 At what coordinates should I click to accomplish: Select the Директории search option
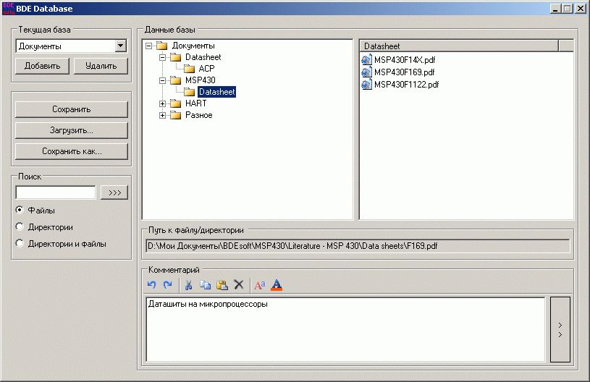pyautogui.click(x=20, y=226)
